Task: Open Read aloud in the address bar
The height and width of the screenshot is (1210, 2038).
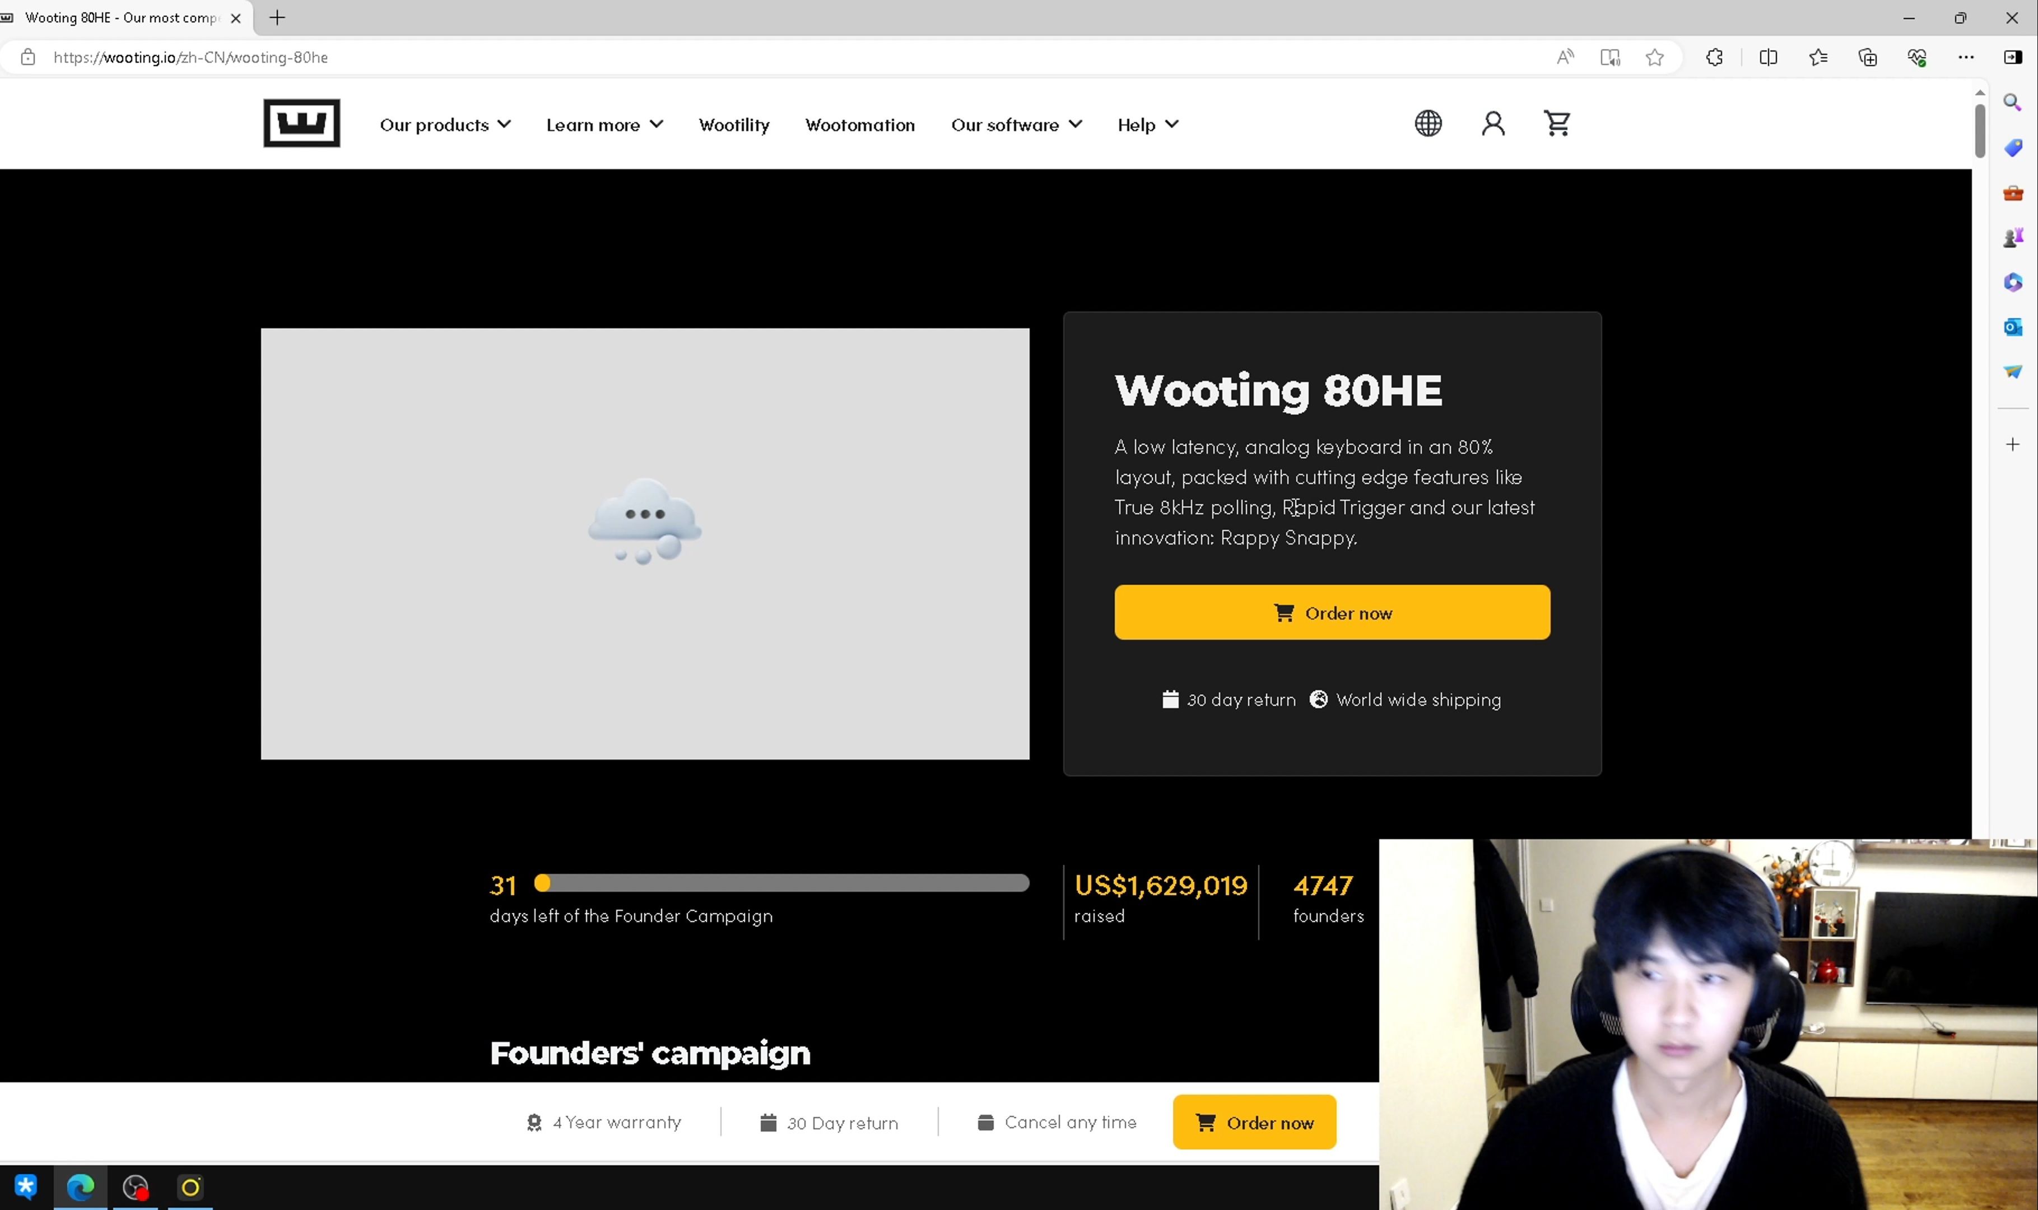Action: (x=1565, y=57)
